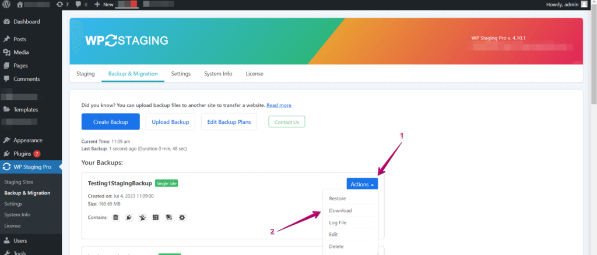Click the Comments speech icon in sidebar
The width and height of the screenshot is (597, 255).
[x=6, y=79]
